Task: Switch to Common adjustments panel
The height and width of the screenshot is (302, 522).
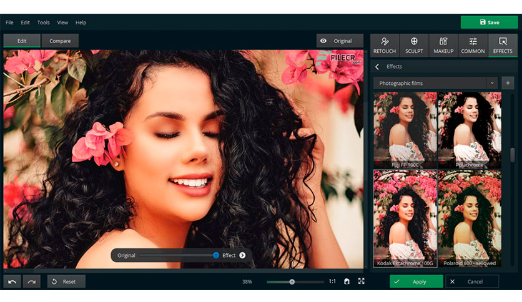Action: click(473, 46)
